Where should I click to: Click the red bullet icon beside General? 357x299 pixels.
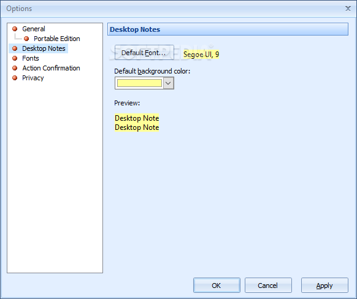click(15, 29)
